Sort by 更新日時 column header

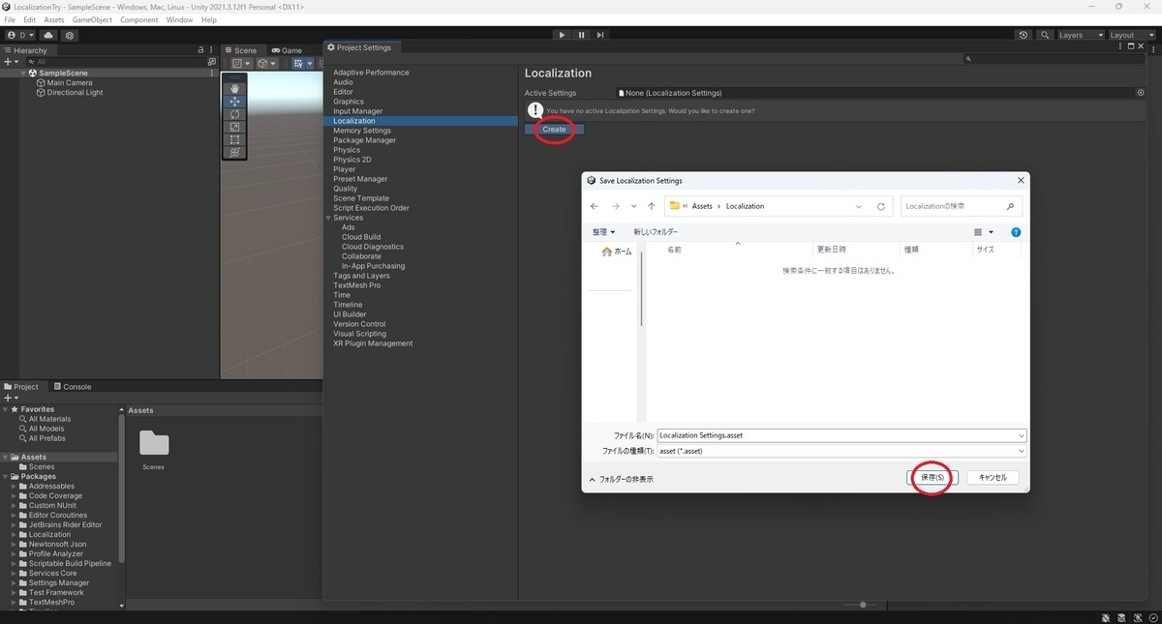click(x=831, y=250)
